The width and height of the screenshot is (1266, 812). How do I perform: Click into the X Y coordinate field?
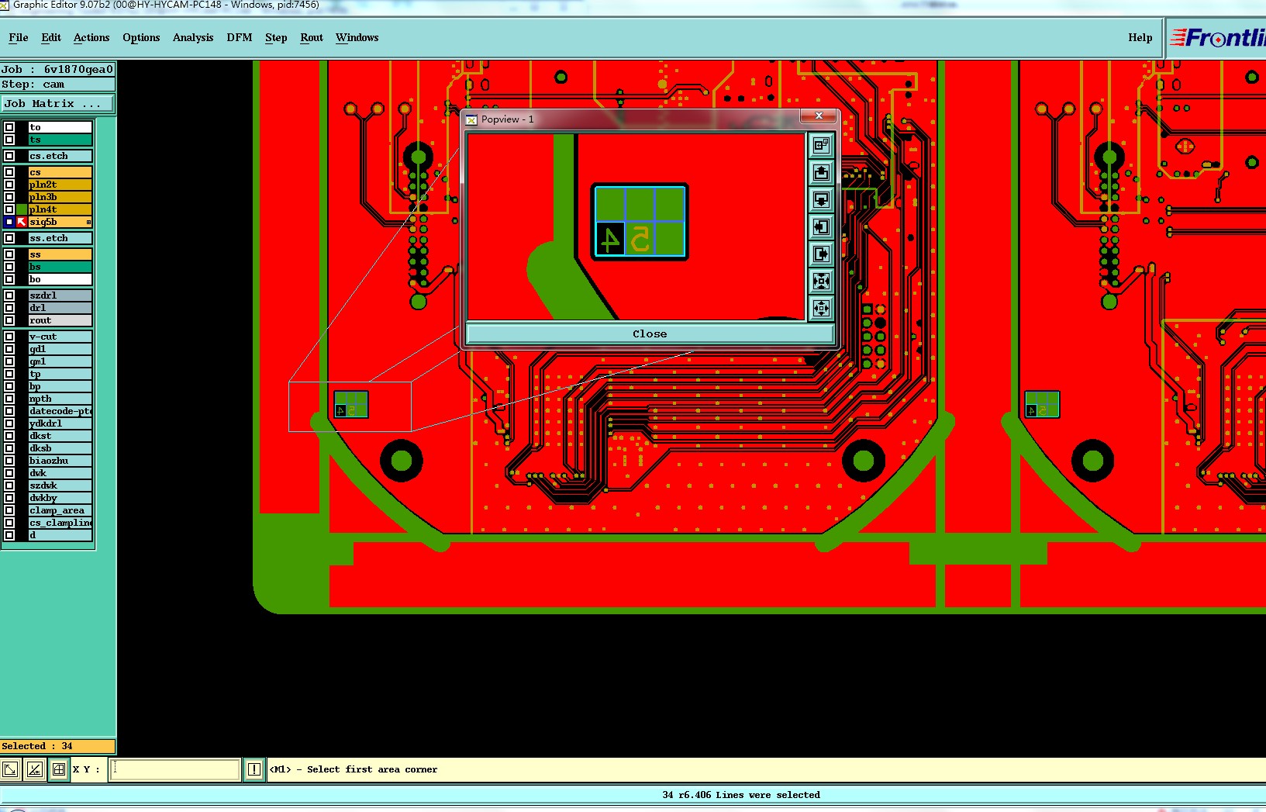[174, 769]
